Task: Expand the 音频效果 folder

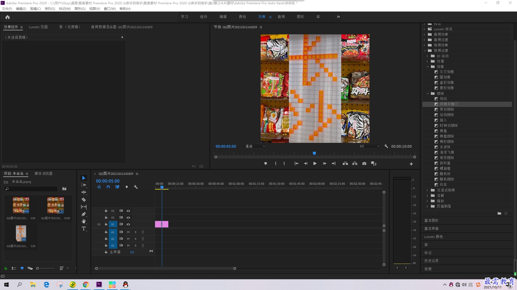Action: tap(424, 34)
